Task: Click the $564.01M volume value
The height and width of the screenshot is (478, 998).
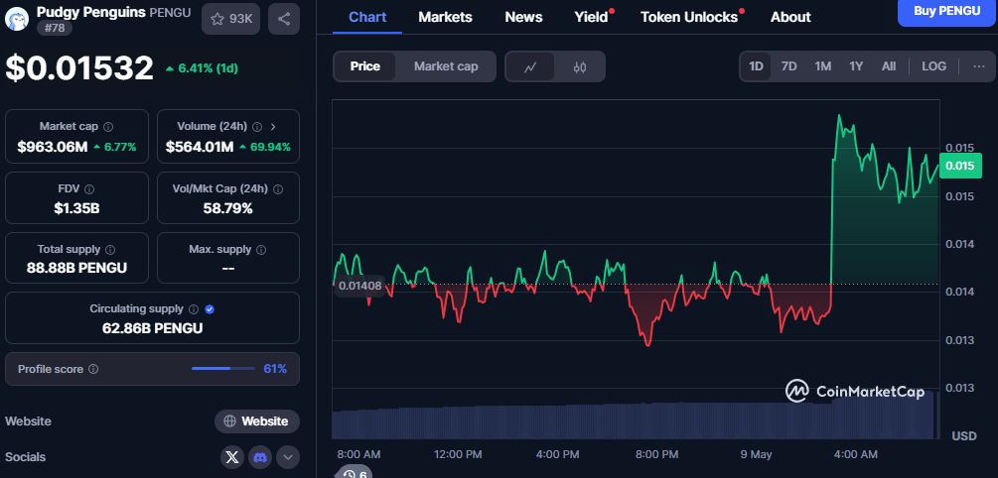Action: point(200,147)
